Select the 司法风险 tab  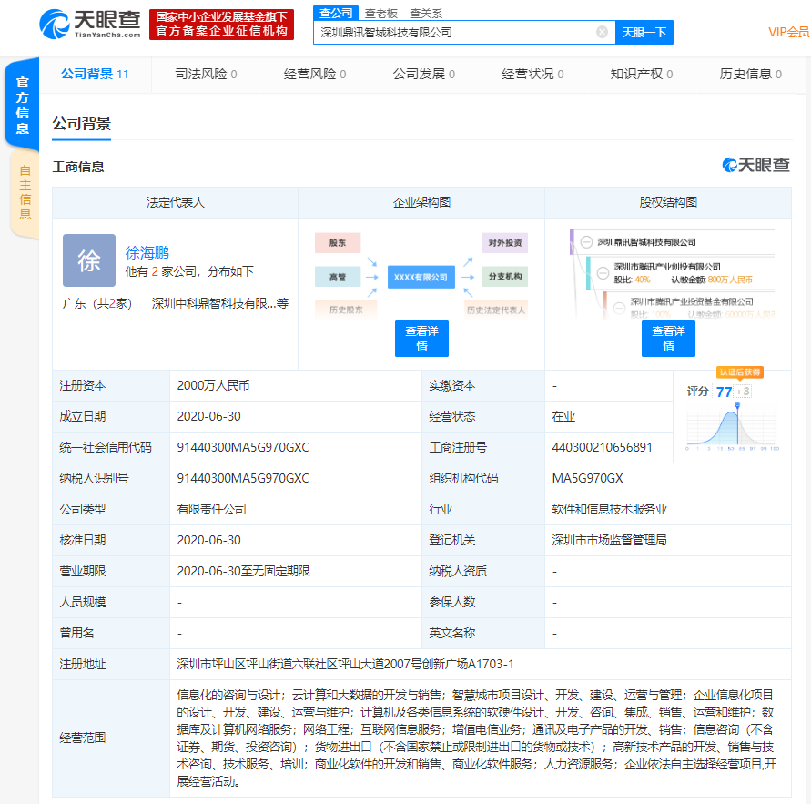[x=206, y=74]
